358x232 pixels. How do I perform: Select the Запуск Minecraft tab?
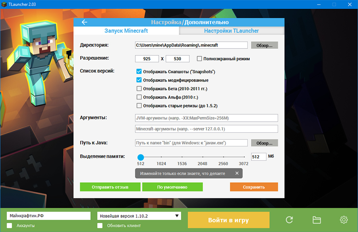[x=126, y=31]
